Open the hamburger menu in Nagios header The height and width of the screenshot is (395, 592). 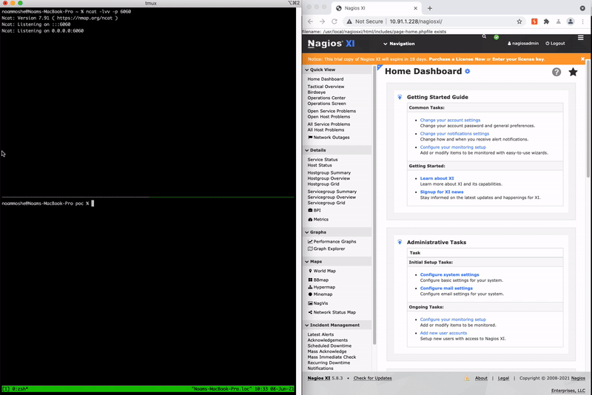click(x=581, y=37)
